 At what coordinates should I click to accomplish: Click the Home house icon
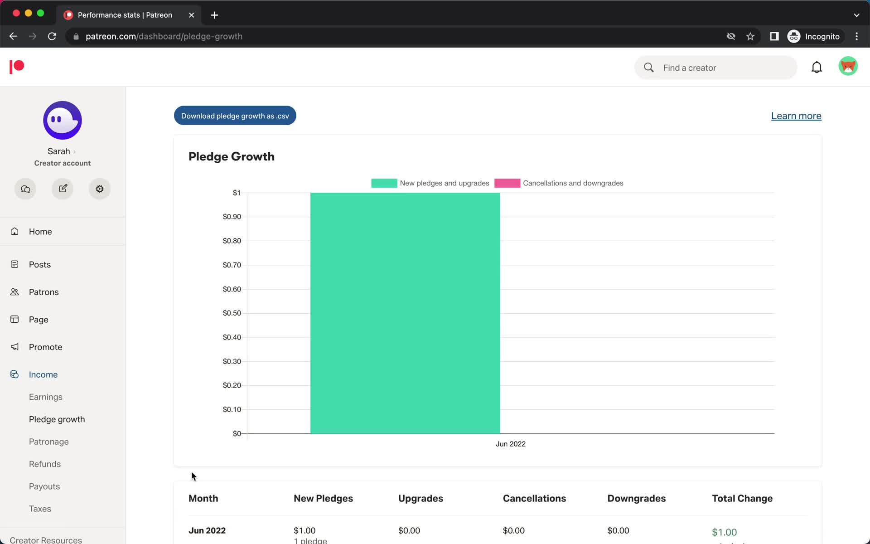(14, 231)
